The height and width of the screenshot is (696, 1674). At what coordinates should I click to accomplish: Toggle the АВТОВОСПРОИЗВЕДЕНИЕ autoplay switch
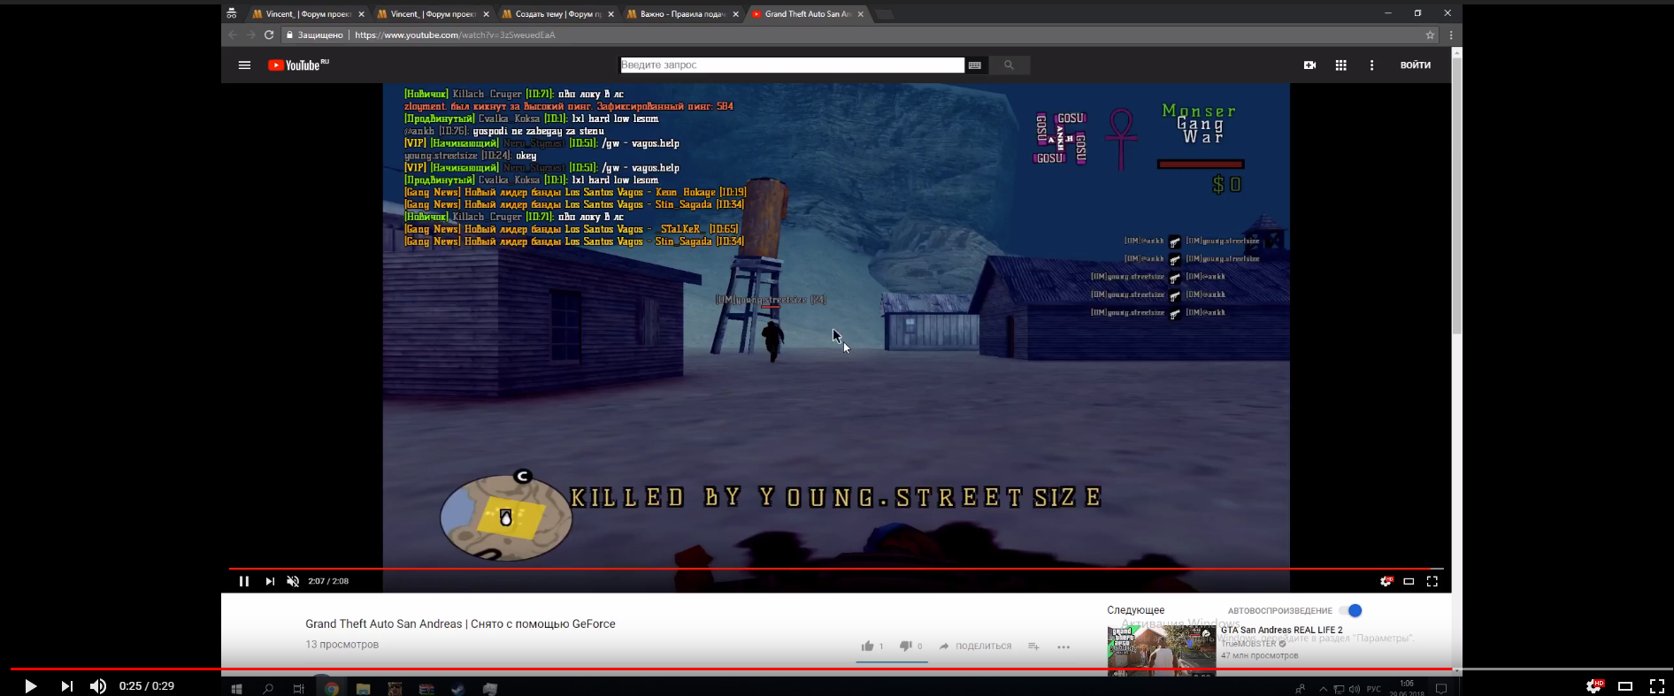[1350, 610]
